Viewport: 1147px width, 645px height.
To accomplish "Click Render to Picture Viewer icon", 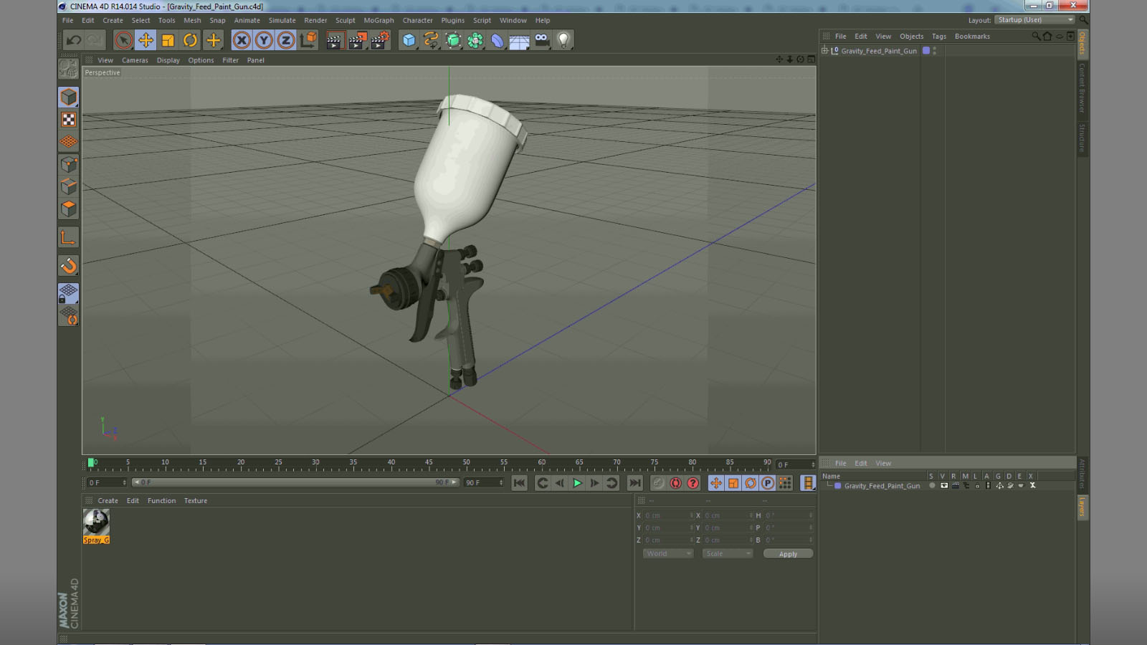I will 357,40.
